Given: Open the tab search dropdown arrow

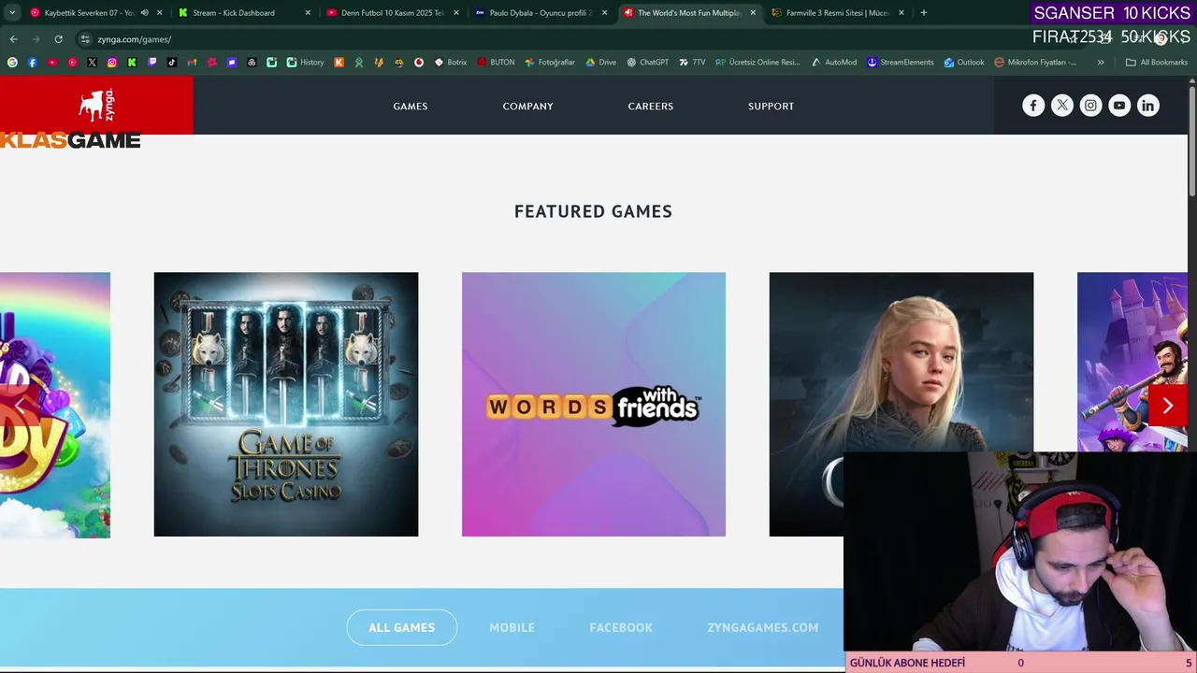Looking at the screenshot, I should pyautogui.click(x=12, y=13).
